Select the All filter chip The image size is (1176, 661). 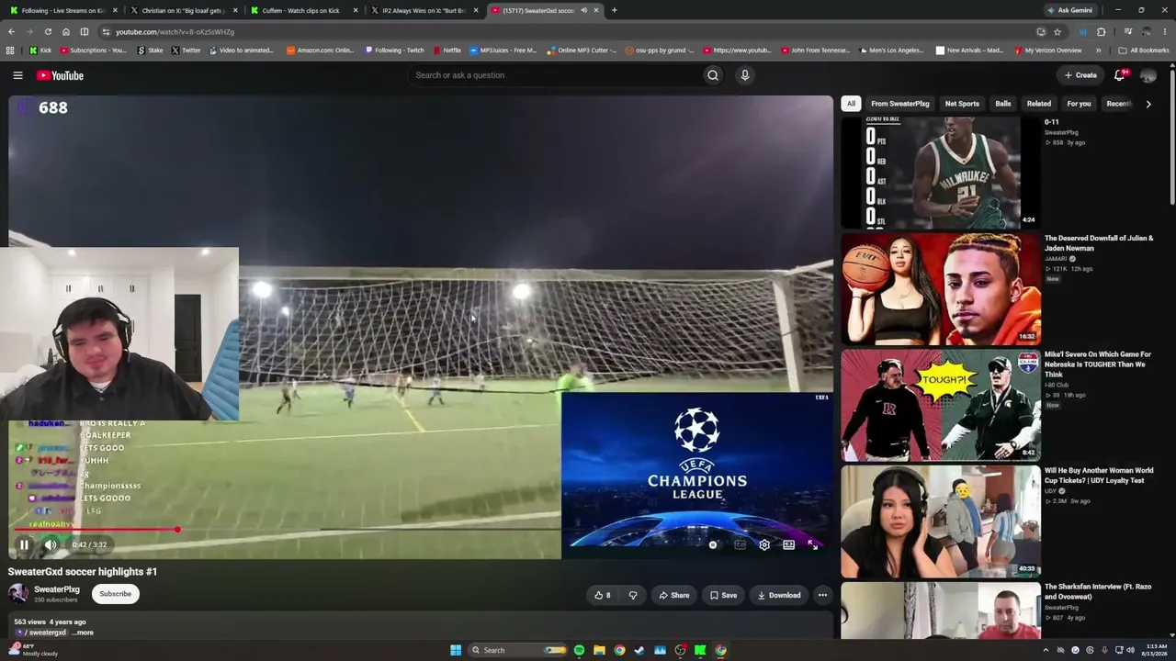(851, 104)
